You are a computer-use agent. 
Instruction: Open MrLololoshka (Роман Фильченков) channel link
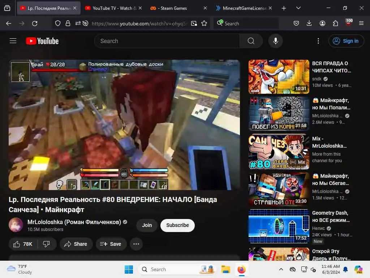[74, 222]
